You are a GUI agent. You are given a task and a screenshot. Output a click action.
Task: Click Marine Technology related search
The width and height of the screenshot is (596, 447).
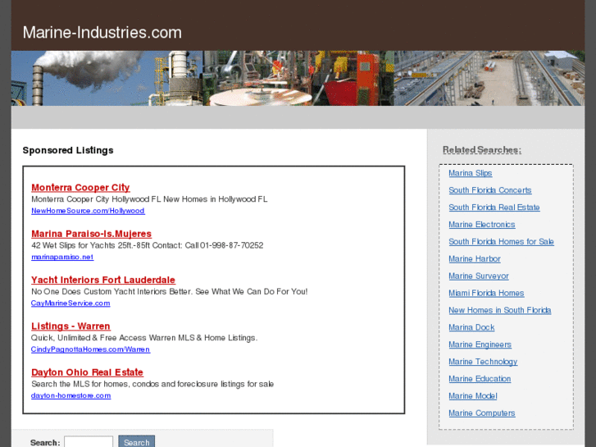click(483, 362)
